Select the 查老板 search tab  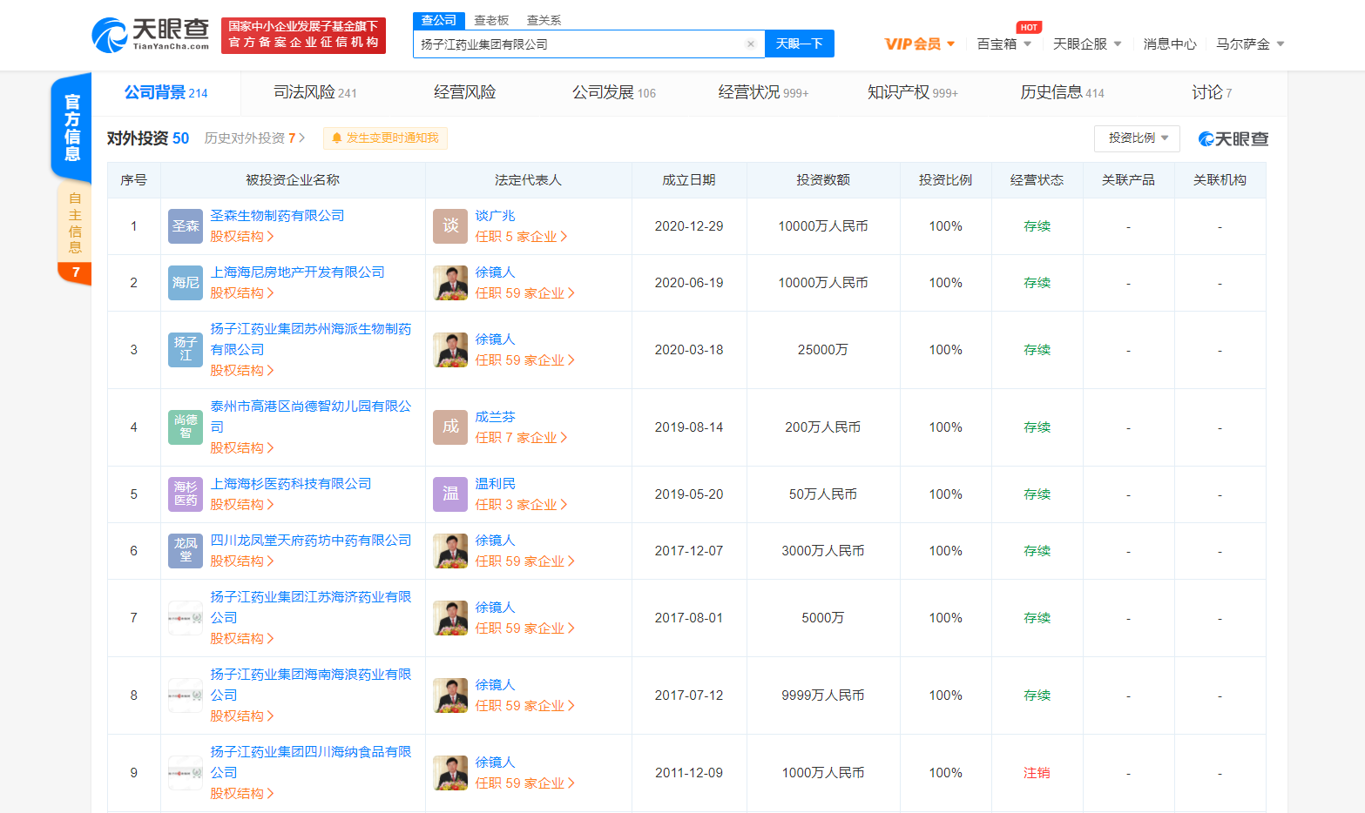tap(491, 20)
